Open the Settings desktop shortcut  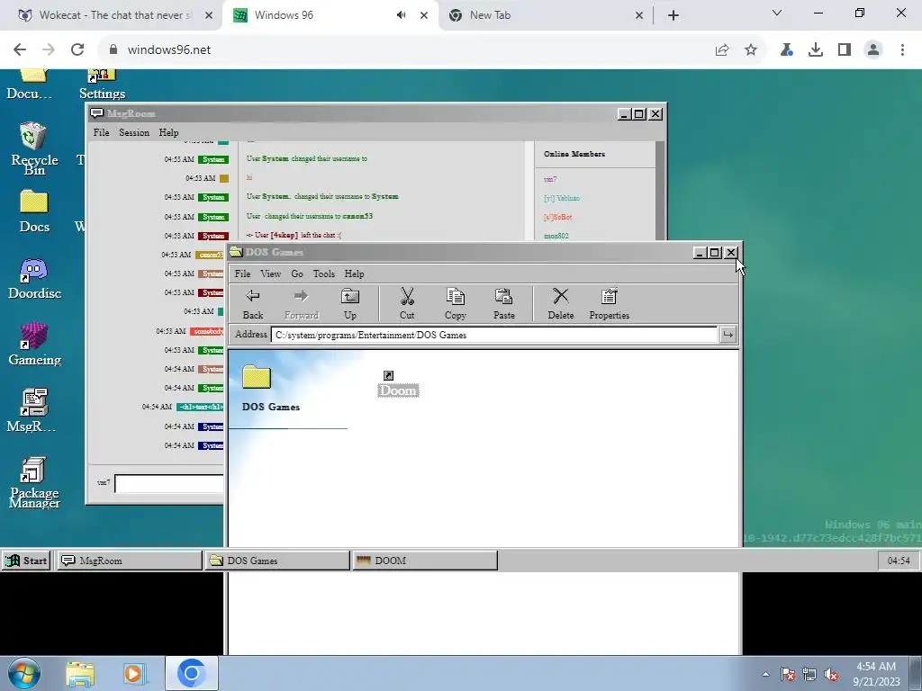point(102,85)
